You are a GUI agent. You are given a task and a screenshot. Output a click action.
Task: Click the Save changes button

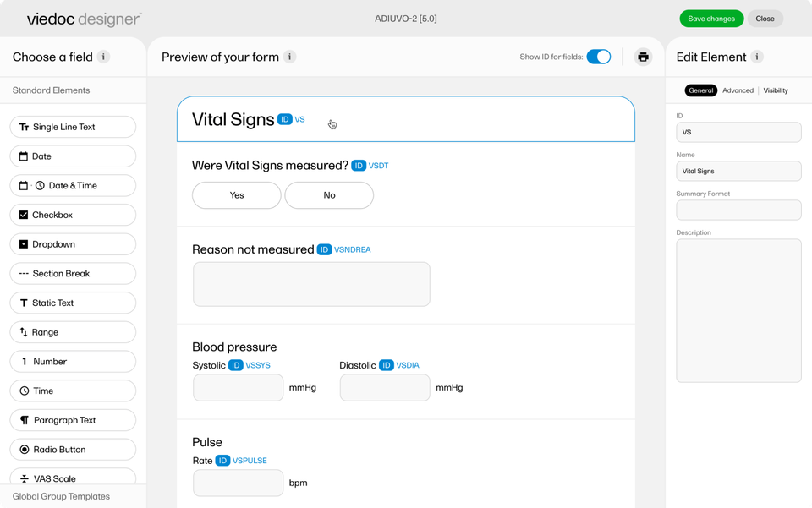pyautogui.click(x=711, y=18)
